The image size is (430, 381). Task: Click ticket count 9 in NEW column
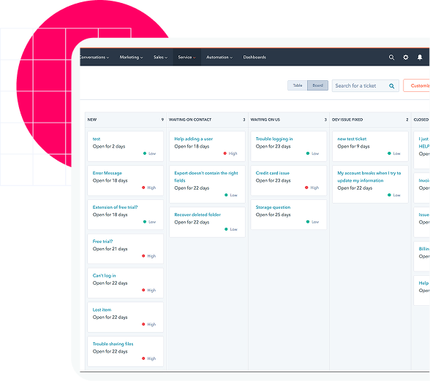(162, 120)
